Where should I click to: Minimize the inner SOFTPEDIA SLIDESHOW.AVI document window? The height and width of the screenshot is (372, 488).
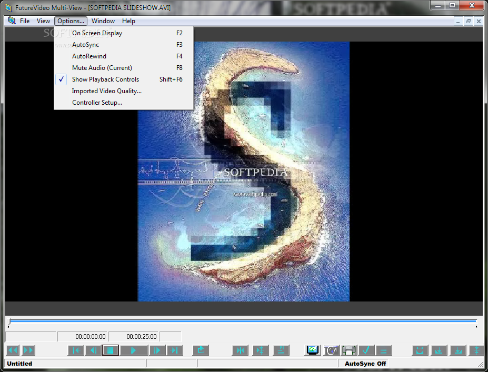coord(458,21)
